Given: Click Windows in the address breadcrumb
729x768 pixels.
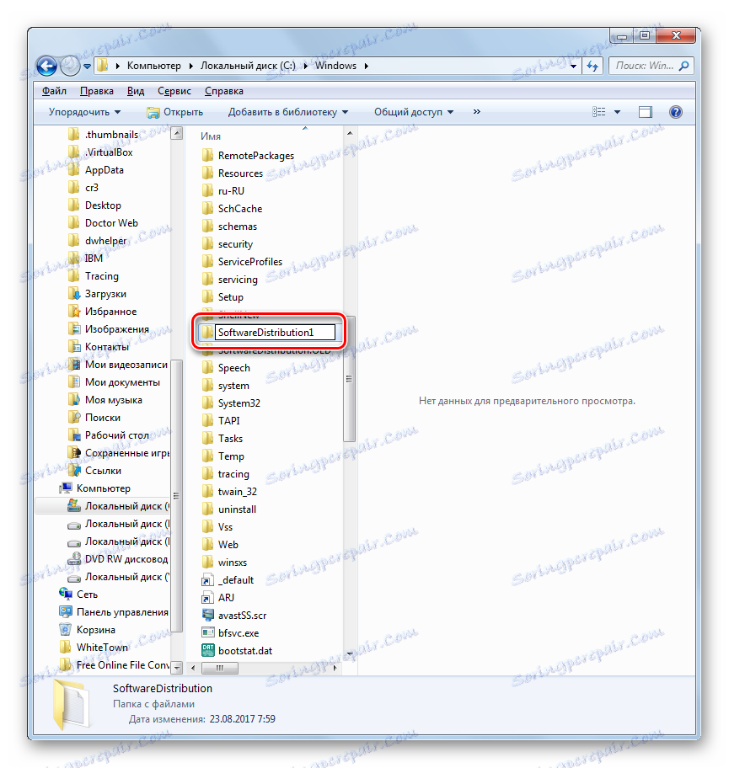Looking at the screenshot, I should coord(335,66).
